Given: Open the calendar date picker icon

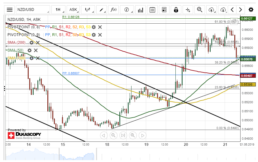Looking at the screenshot, I should pos(152,10).
